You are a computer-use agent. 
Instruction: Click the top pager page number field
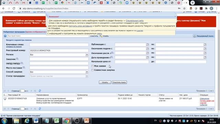[x=22, y=91]
